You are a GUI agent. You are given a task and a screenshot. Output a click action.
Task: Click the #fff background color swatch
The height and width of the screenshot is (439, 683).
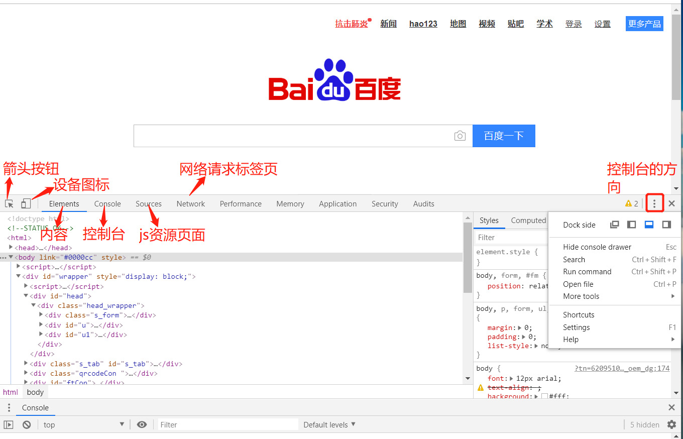tap(544, 396)
